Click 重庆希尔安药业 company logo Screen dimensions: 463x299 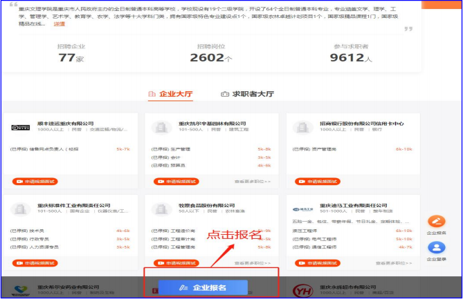pos(22,289)
